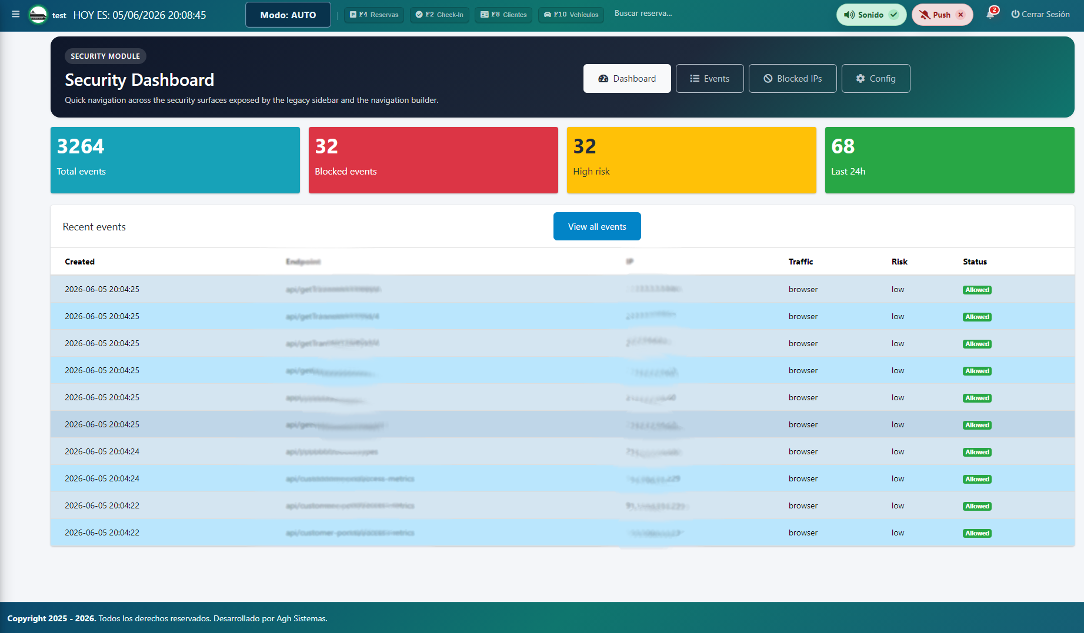Click the speaker icon in Sonido

(849, 15)
